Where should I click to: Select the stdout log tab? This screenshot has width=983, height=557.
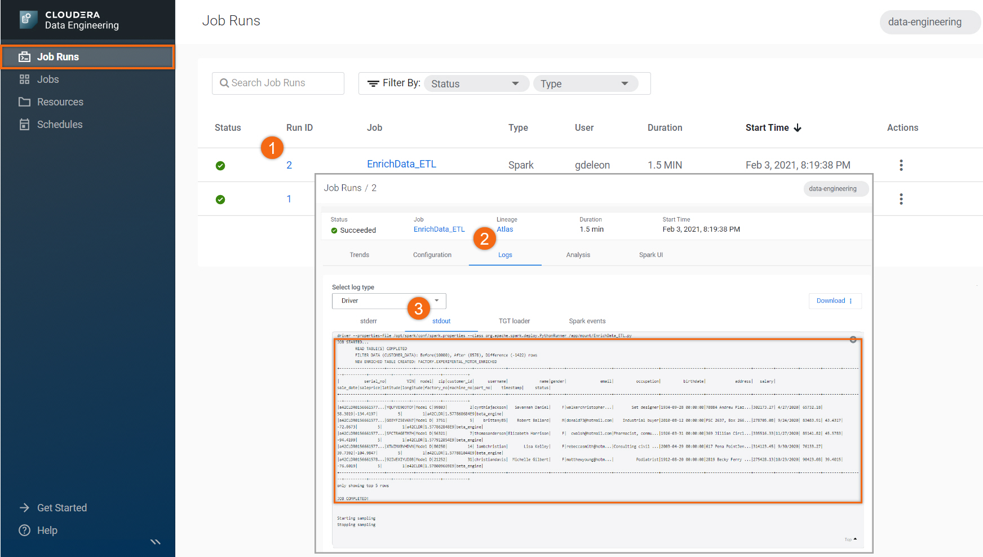(x=441, y=321)
